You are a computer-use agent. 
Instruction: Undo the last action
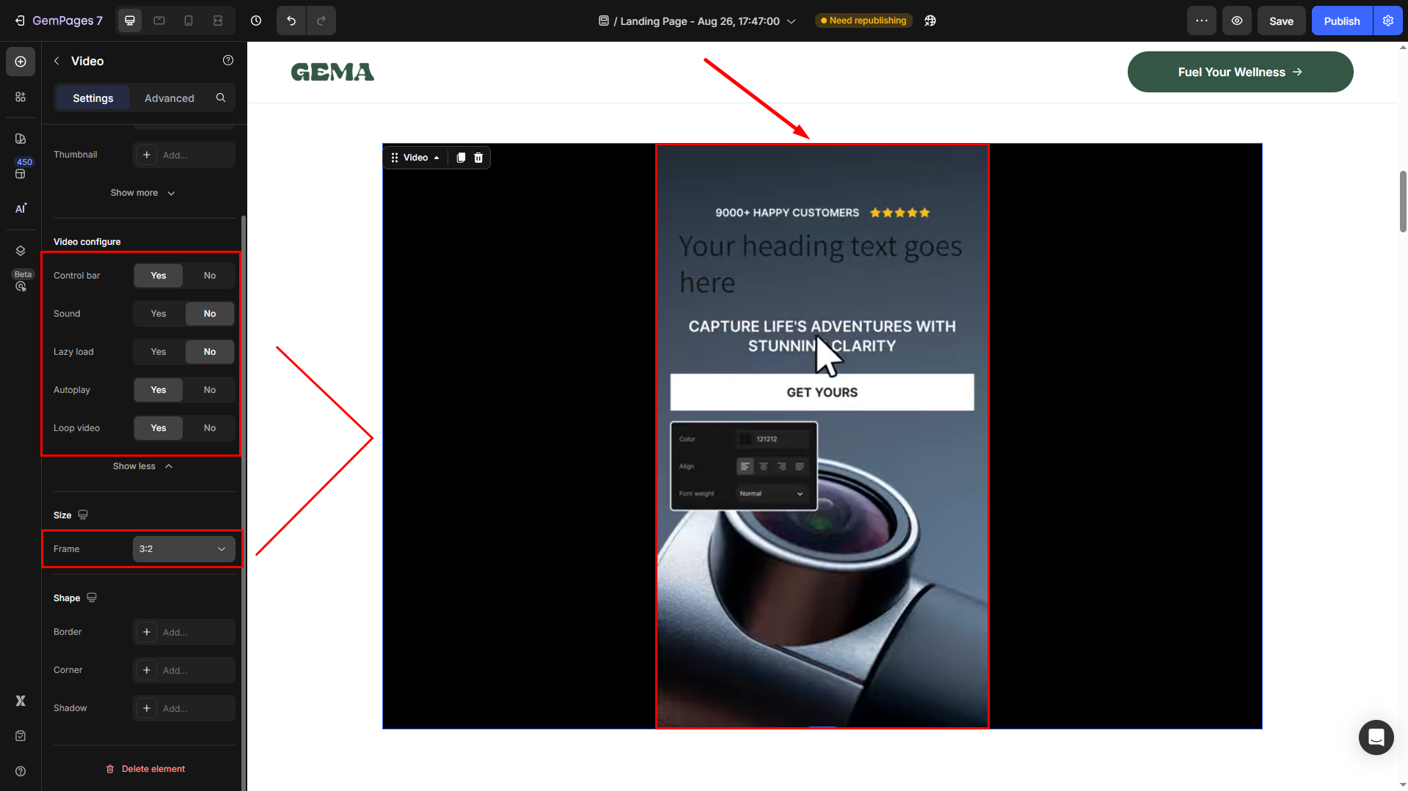point(291,21)
